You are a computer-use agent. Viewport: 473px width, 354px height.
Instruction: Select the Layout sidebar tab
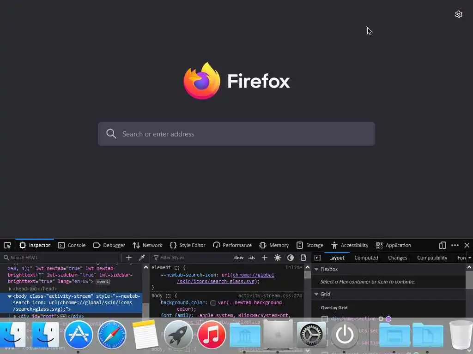(x=337, y=258)
